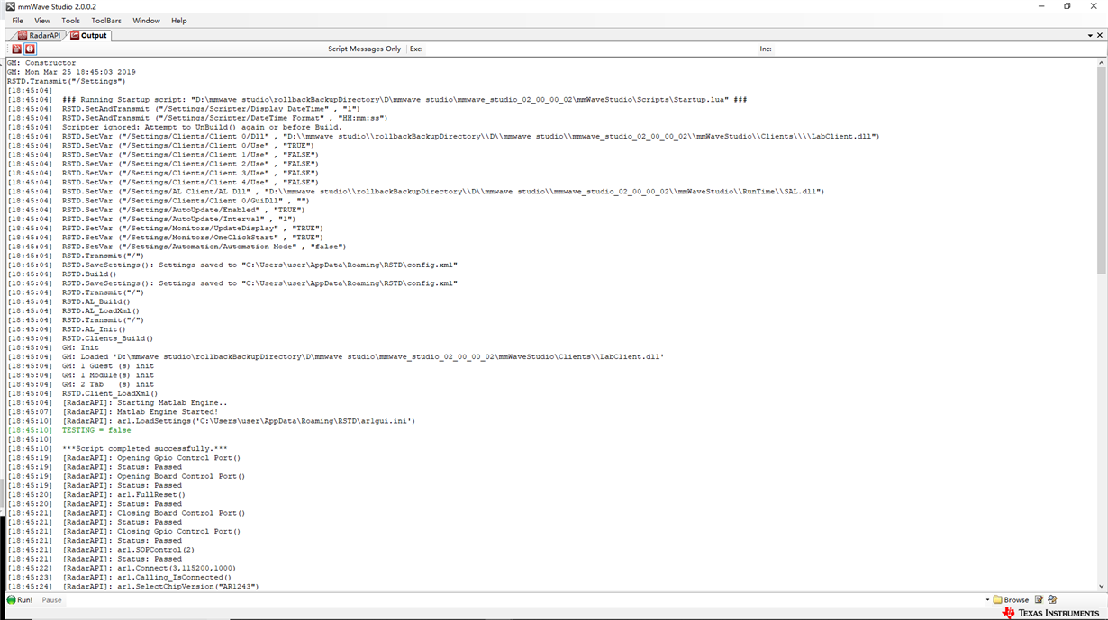Open the Tools menu

(x=70, y=21)
